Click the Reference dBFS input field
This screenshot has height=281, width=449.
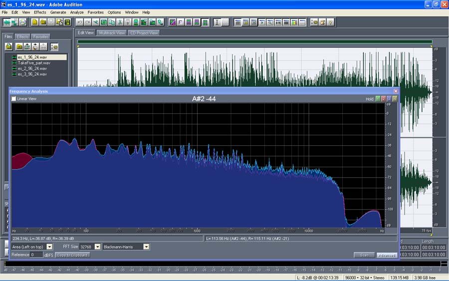tap(36, 255)
